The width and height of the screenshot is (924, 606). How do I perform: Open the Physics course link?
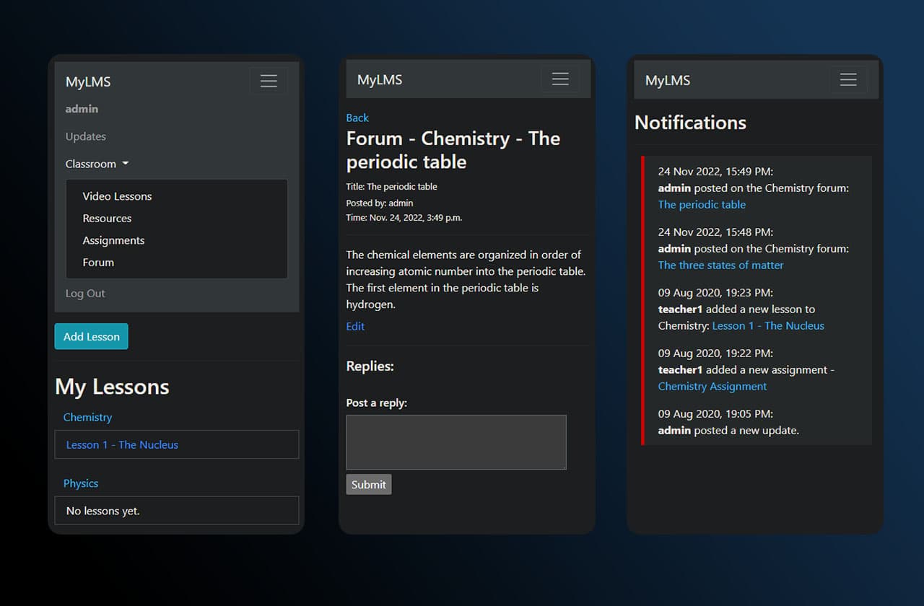[81, 483]
